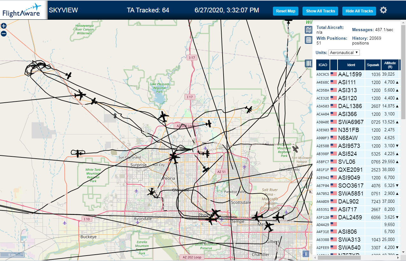Click Hide All Tracks button
Image resolution: width=406 pixels, height=261 pixels.
359,11
